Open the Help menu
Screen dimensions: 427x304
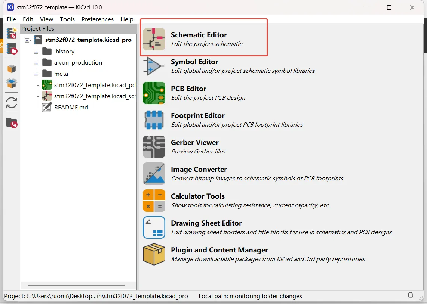tap(127, 19)
